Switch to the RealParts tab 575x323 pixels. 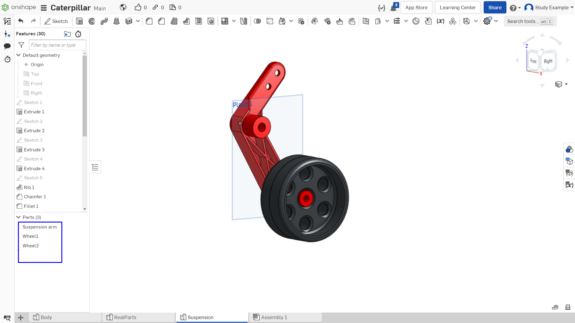pos(139,317)
